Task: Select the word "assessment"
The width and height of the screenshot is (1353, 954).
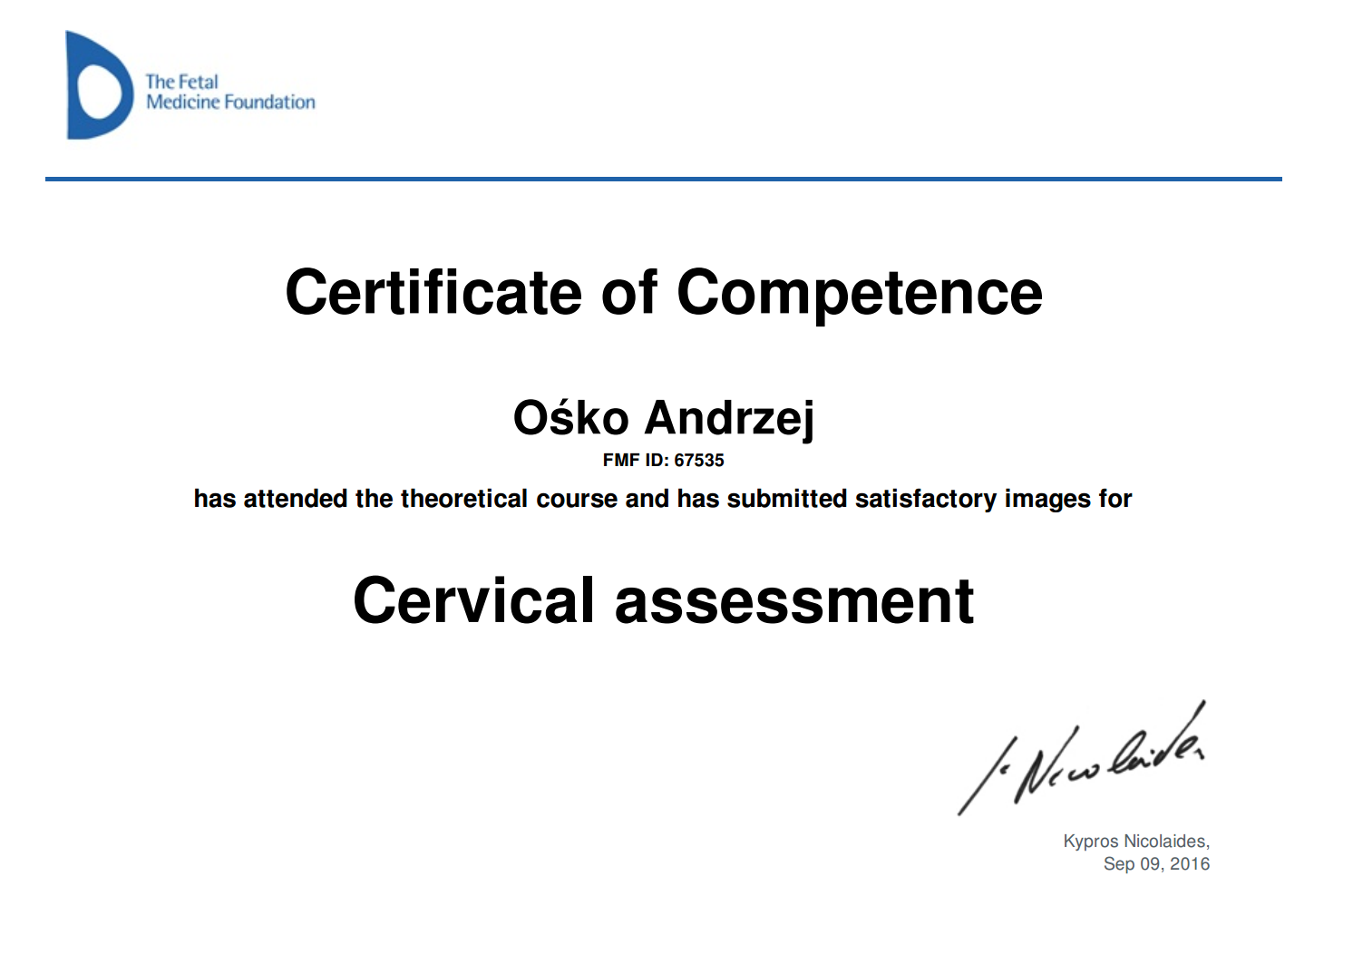Action: (x=793, y=601)
